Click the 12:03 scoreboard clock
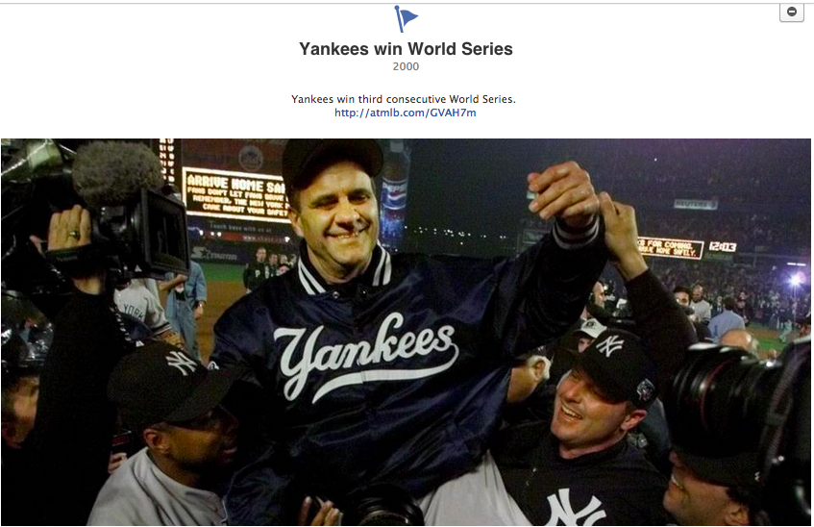This screenshot has height=527, width=814. pos(722,246)
